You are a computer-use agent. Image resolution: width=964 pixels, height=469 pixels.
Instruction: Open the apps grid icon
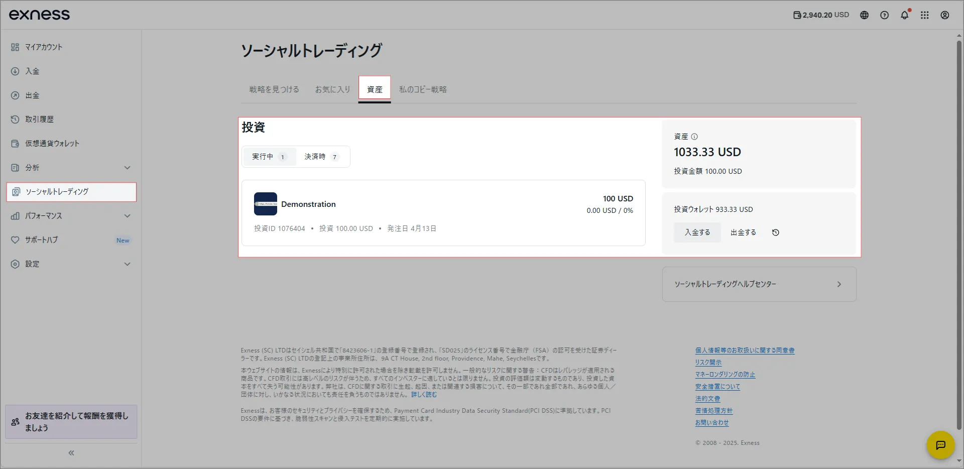pyautogui.click(x=924, y=15)
